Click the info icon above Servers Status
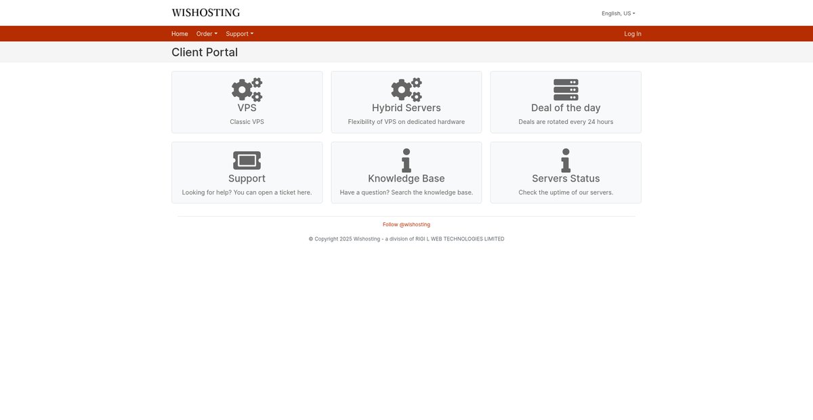Viewport: 813px width, 420px height. (566, 161)
